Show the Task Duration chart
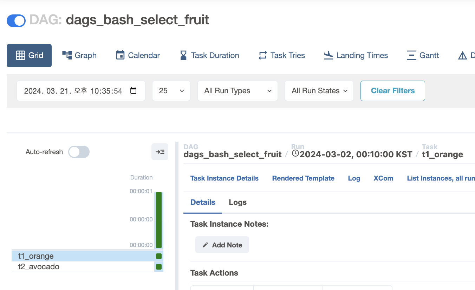The width and height of the screenshot is (475, 290). point(209,56)
